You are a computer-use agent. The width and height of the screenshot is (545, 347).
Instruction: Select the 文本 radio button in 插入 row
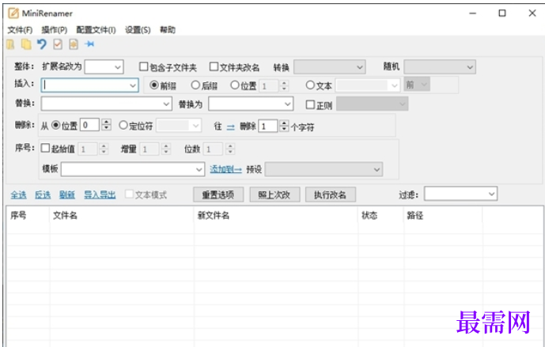[310, 85]
